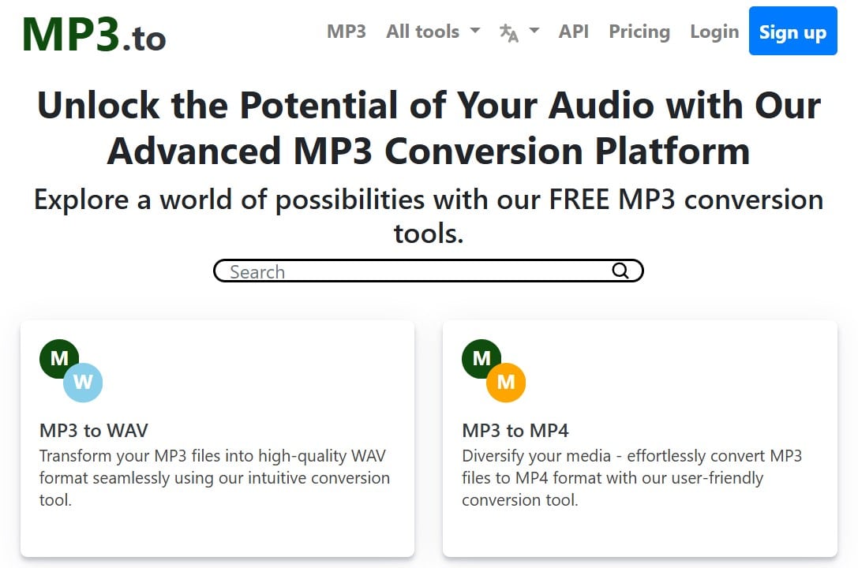Click the MP3.to logo
This screenshot has width=858, height=568.
coord(94,35)
